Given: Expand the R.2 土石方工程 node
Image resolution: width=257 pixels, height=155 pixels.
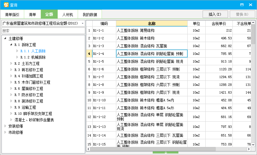Looking at the screenshot, I should click(x=11, y=63).
